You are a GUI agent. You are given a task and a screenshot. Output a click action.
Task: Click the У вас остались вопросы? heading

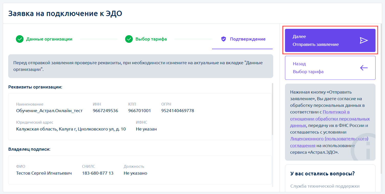pos(323,174)
